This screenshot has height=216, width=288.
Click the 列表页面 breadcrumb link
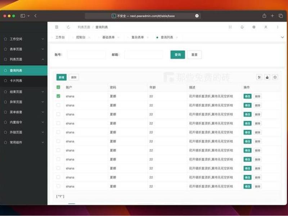(84, 27)
